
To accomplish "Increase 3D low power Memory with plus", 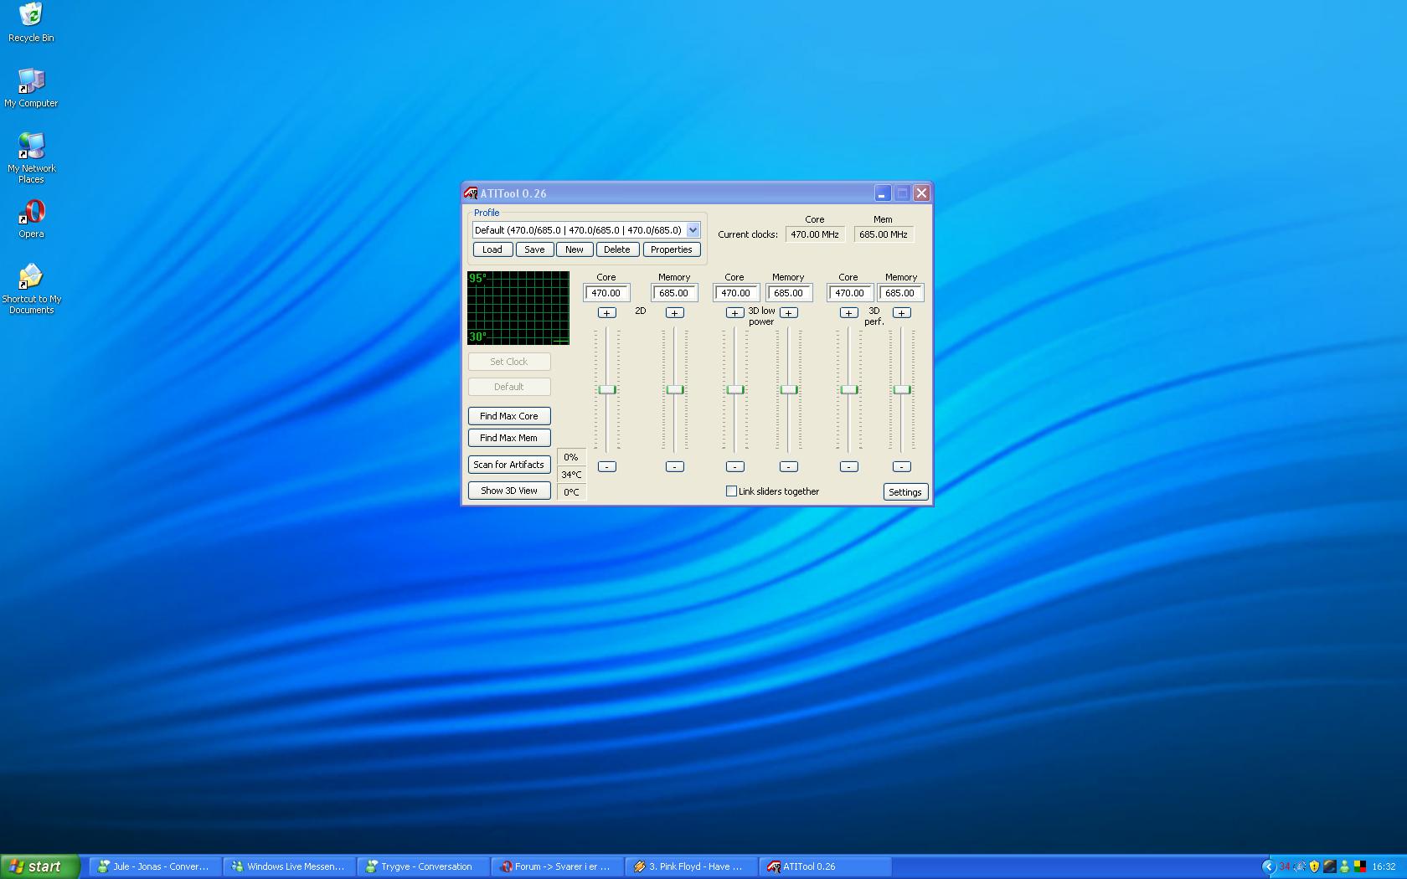I will (789, 313).
